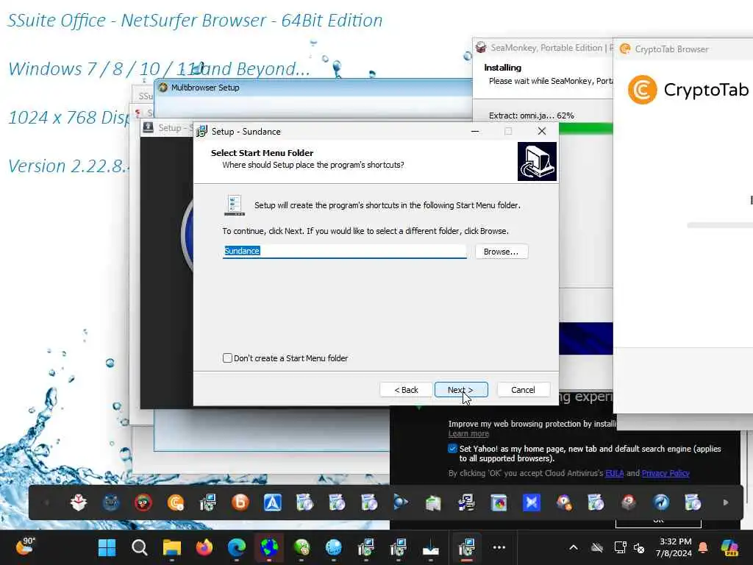Open the blue circular arrow dock icon
This screenshot has width=753, height=565.
pyautogui.click(x=661, y=502)
